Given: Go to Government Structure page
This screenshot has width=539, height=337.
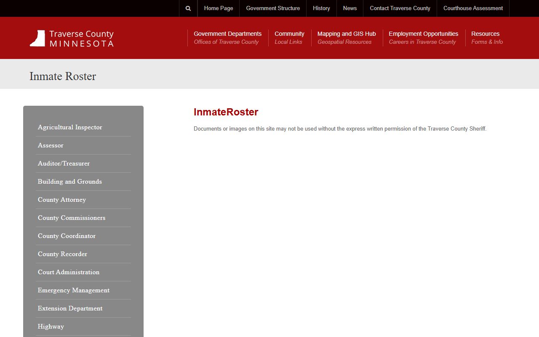Looking at the screenshot, I should [273, 8].
